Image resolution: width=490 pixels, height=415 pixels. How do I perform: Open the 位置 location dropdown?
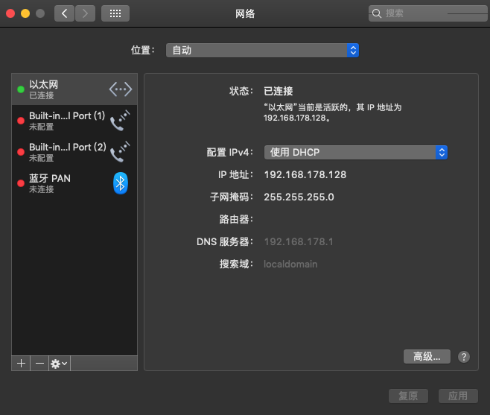[263, 50]
